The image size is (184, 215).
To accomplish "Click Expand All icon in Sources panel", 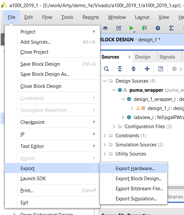I will point(133,69).
